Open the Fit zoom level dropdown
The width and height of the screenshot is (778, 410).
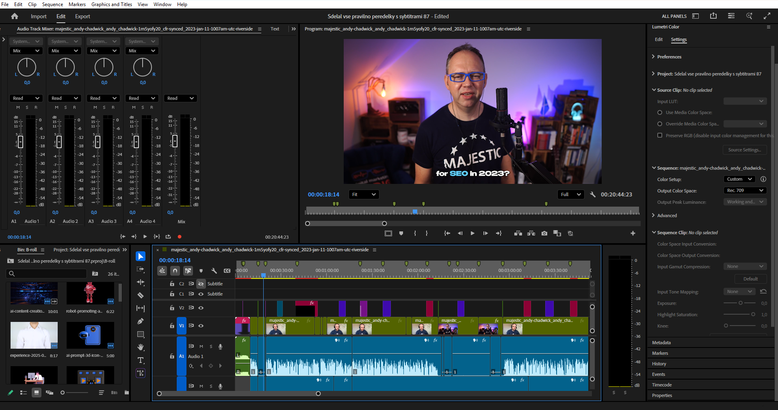tap(364, 194)
